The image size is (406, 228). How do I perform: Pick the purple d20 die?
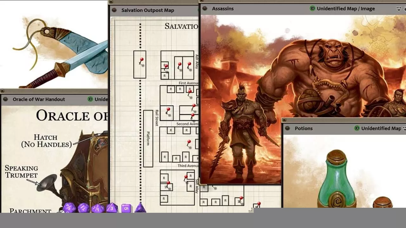[69, 208]
